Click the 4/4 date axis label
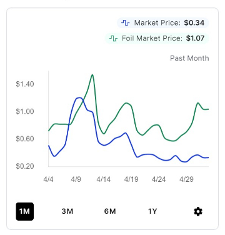Screen dimensions: 225x235 [x=48, y=179]
